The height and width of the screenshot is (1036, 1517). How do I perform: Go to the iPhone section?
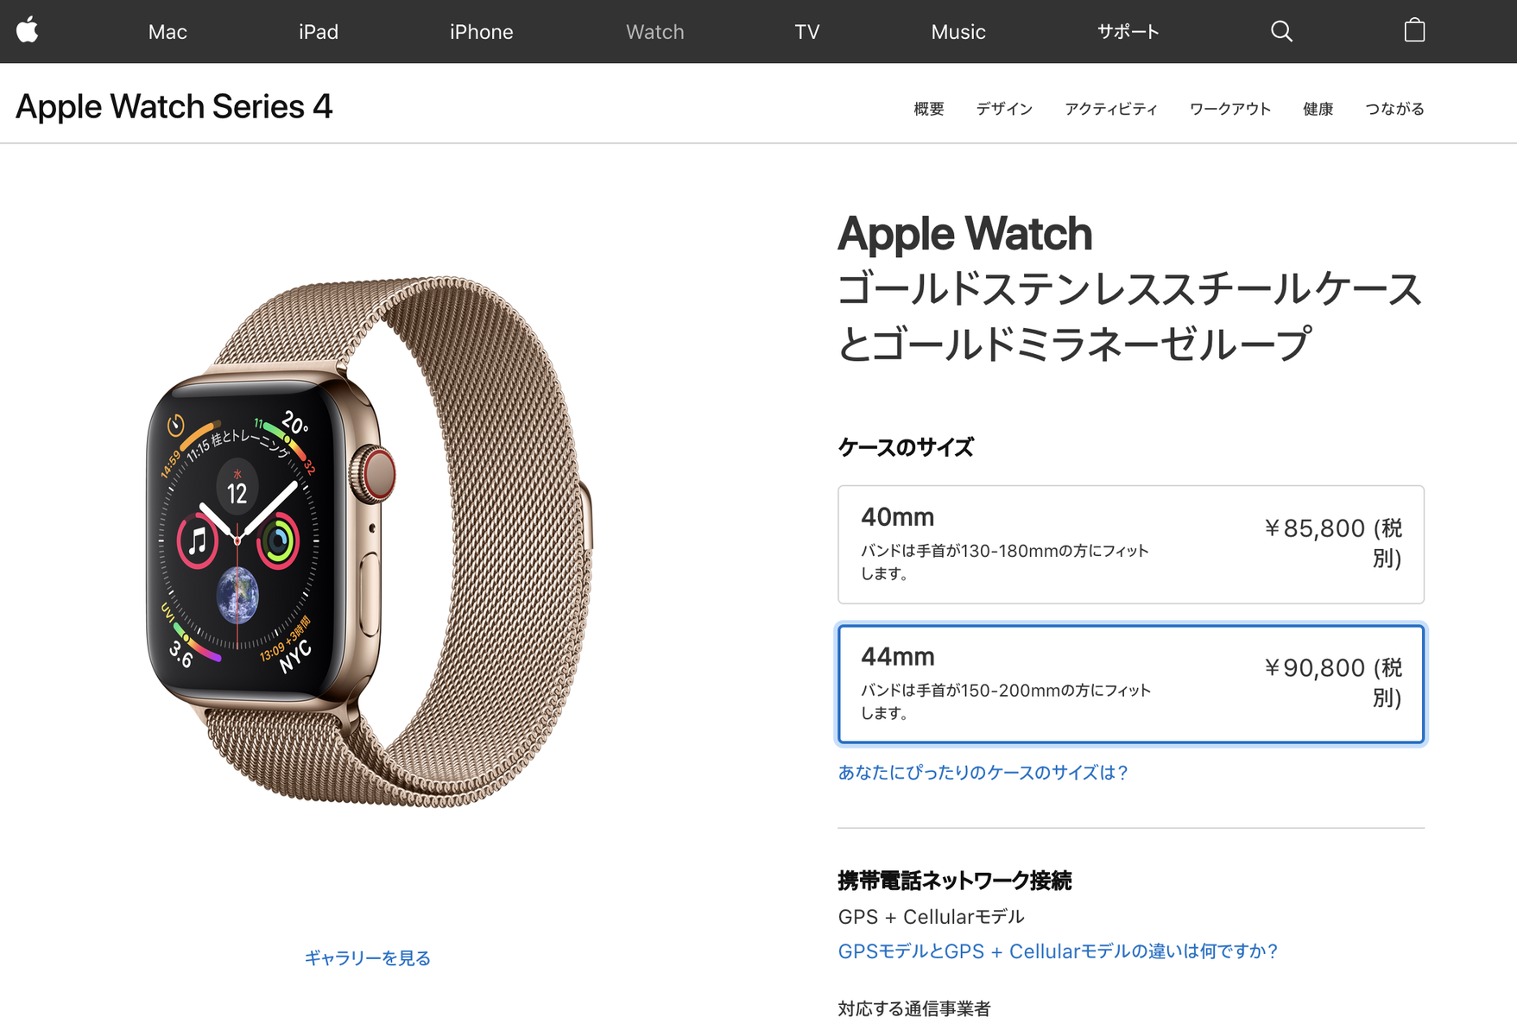click(481, 32)
